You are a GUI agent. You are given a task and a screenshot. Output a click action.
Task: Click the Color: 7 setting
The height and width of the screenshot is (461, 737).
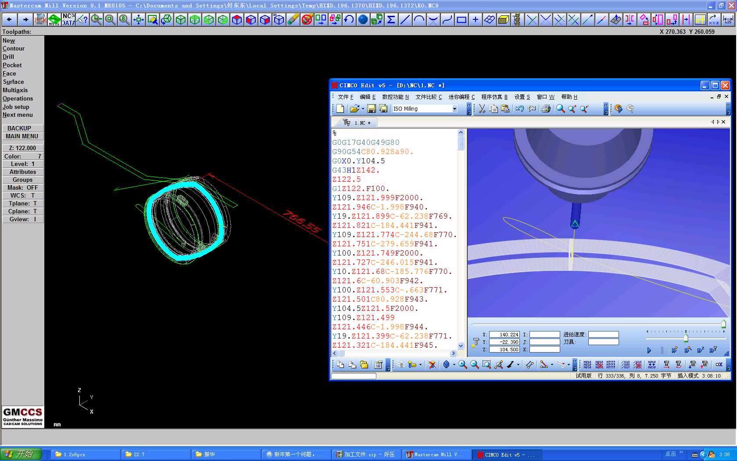click(23, 156)
